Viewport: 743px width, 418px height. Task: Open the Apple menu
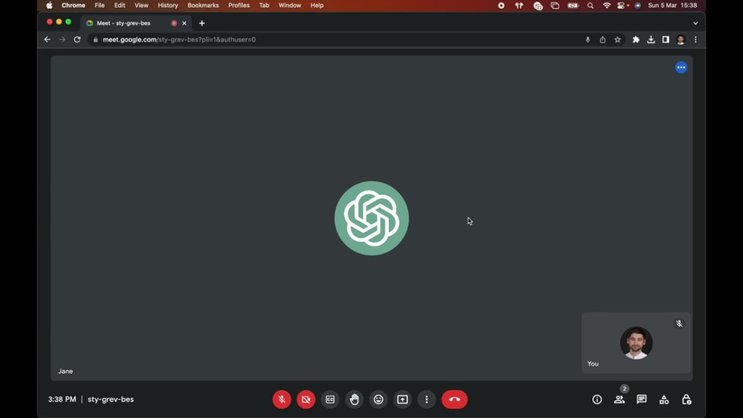click(49, 5)
